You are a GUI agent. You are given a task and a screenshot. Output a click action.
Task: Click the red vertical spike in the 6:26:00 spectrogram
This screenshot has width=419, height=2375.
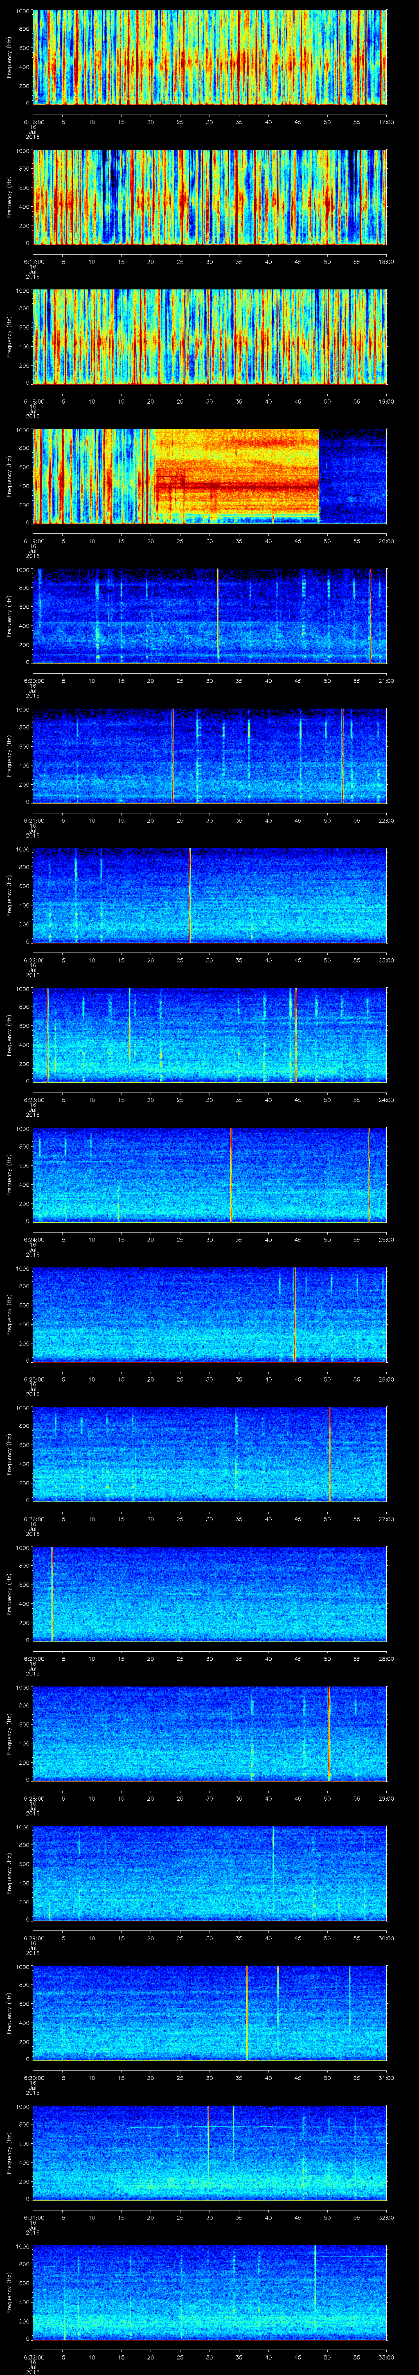[330, 1454]
